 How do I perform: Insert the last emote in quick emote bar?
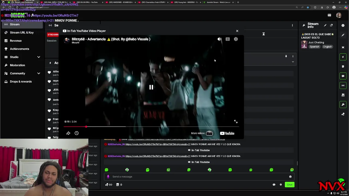tap(292, 170)
